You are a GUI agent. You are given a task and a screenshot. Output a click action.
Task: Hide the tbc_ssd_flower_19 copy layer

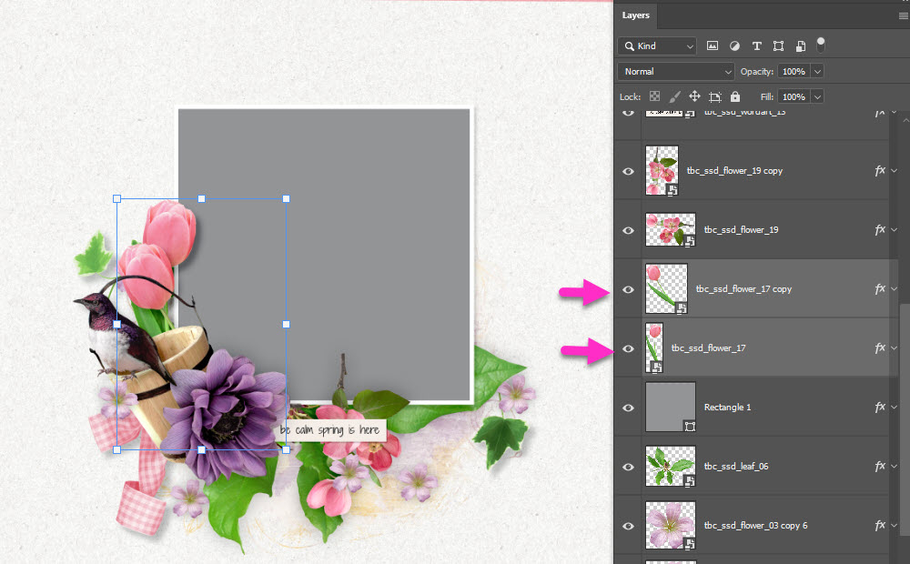(628, 171)
